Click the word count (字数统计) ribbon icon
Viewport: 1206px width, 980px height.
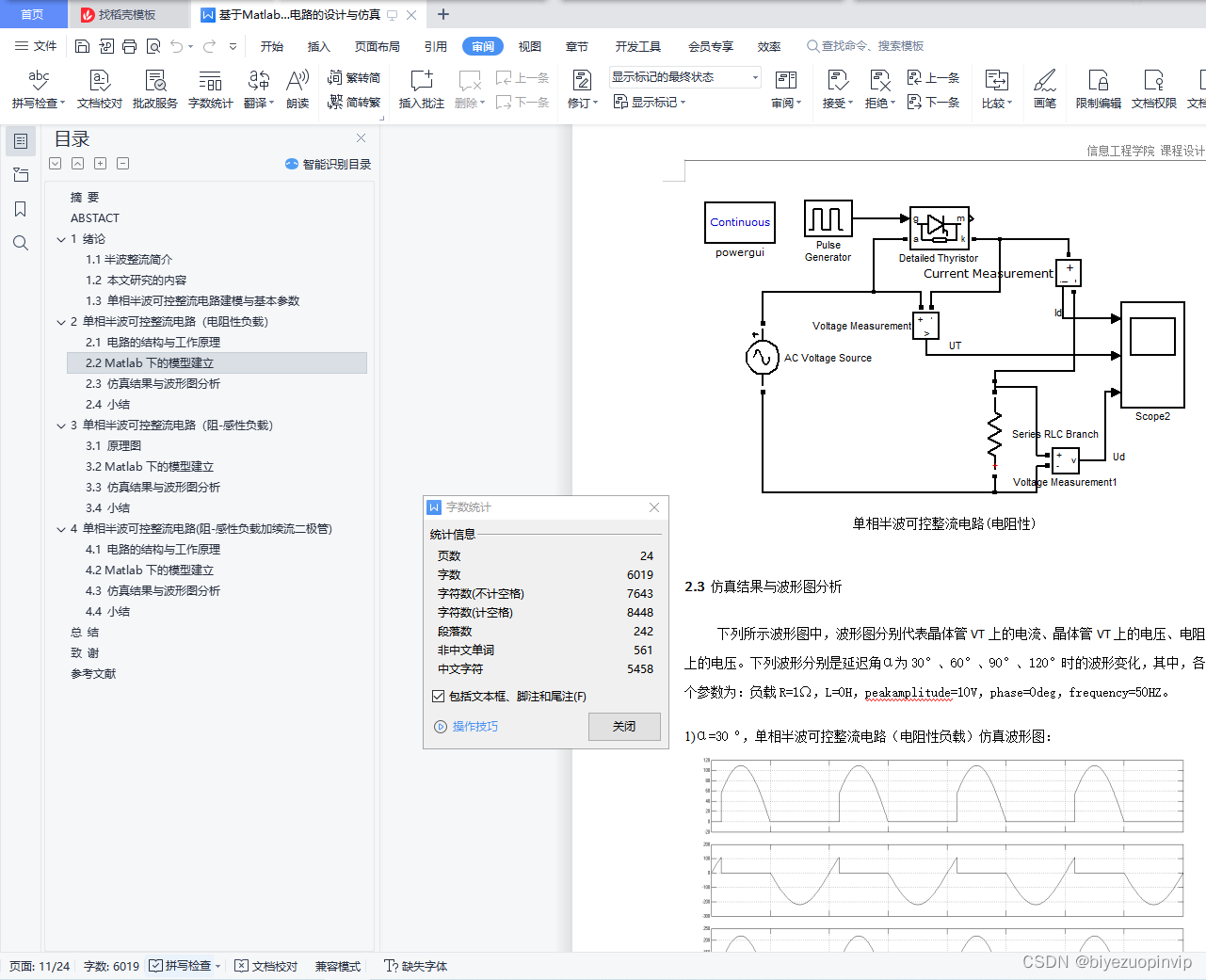pos(210,89)
